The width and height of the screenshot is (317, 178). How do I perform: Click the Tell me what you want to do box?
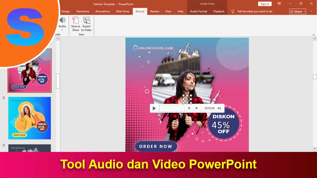[x=255, y=11]
